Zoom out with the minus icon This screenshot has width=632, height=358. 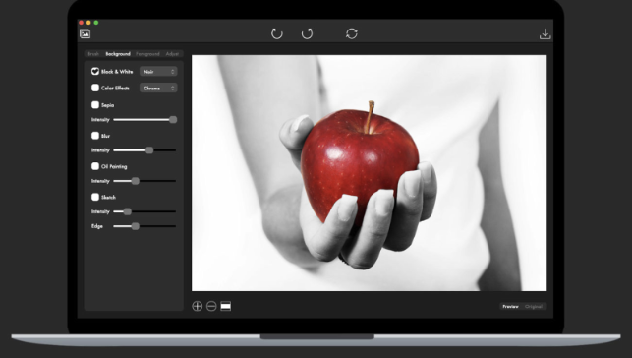coord(211,306)
